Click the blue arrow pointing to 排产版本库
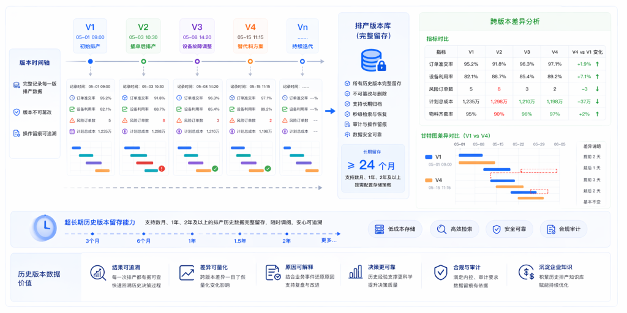627x313 pixels. point(330,111)
